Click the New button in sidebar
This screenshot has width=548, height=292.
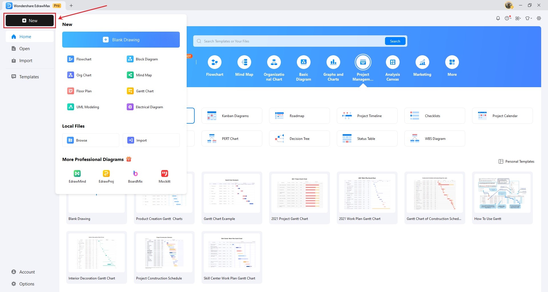[30, 21]
